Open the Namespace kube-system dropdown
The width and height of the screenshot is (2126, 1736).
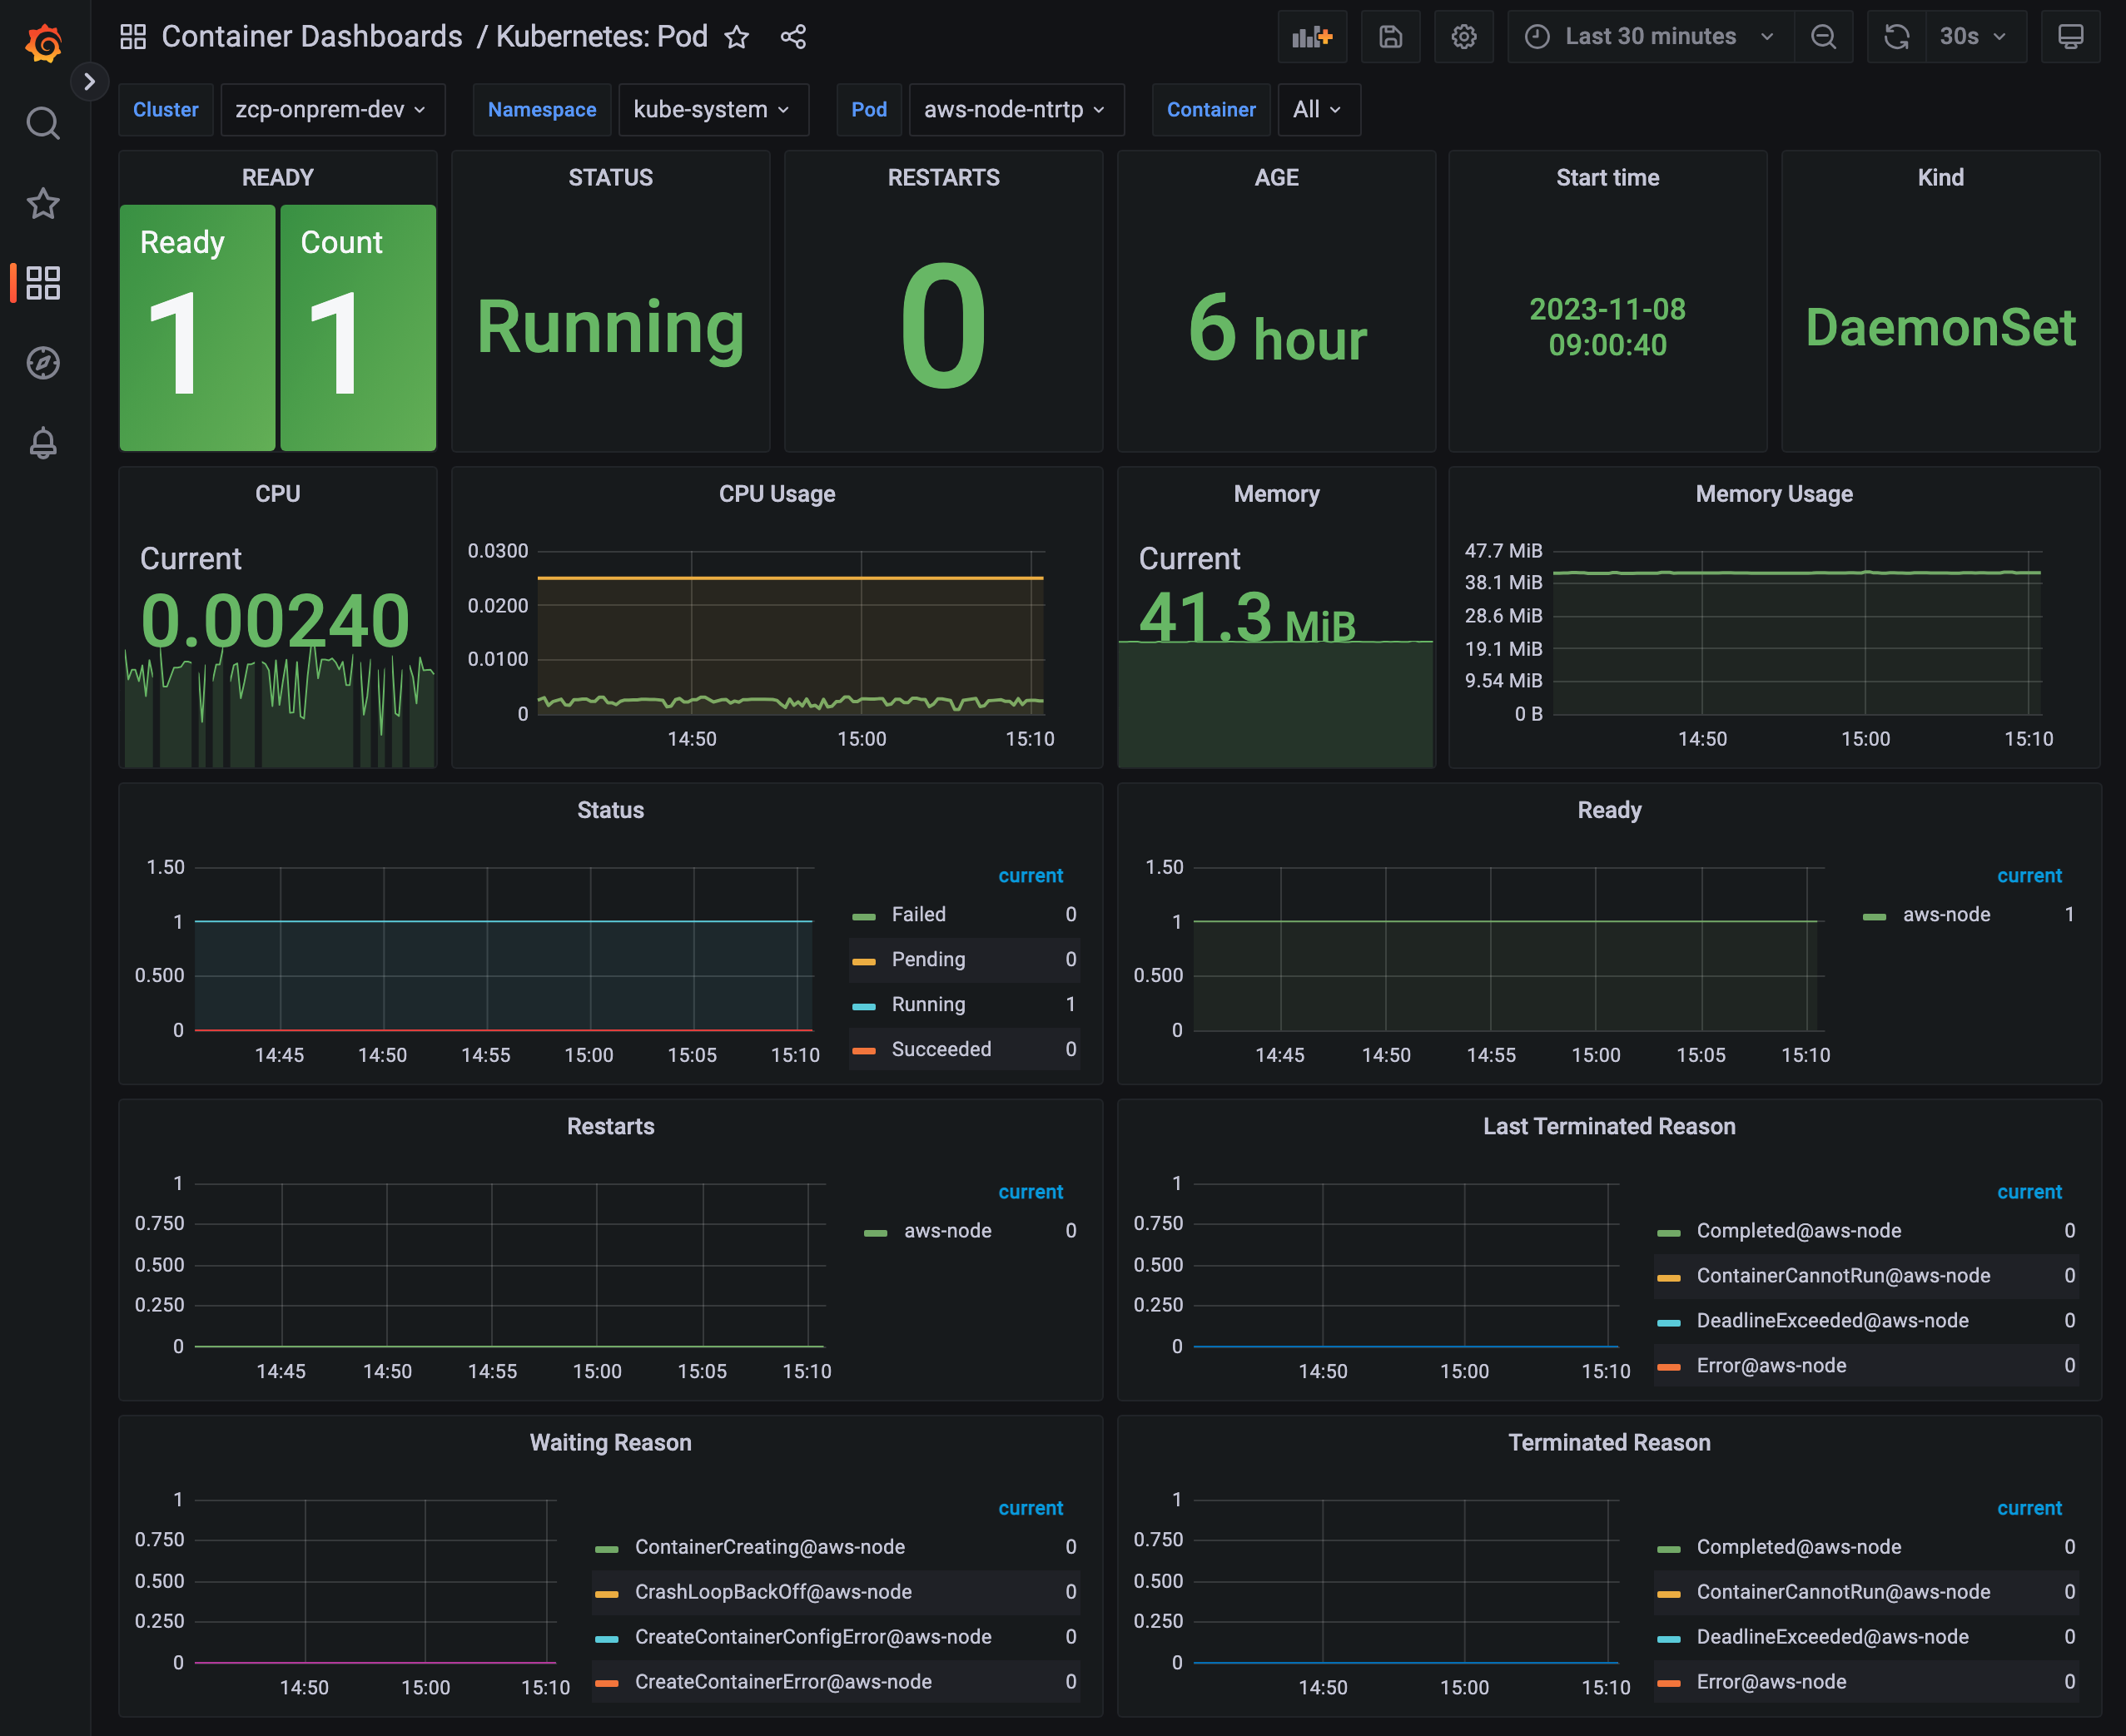pos(713,109)
